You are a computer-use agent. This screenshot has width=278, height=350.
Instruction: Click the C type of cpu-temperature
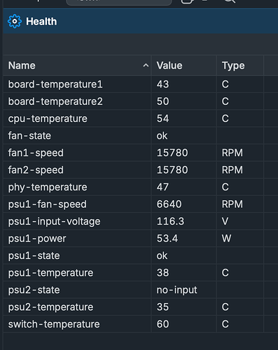pyautogui.click(x=225, y=118)
